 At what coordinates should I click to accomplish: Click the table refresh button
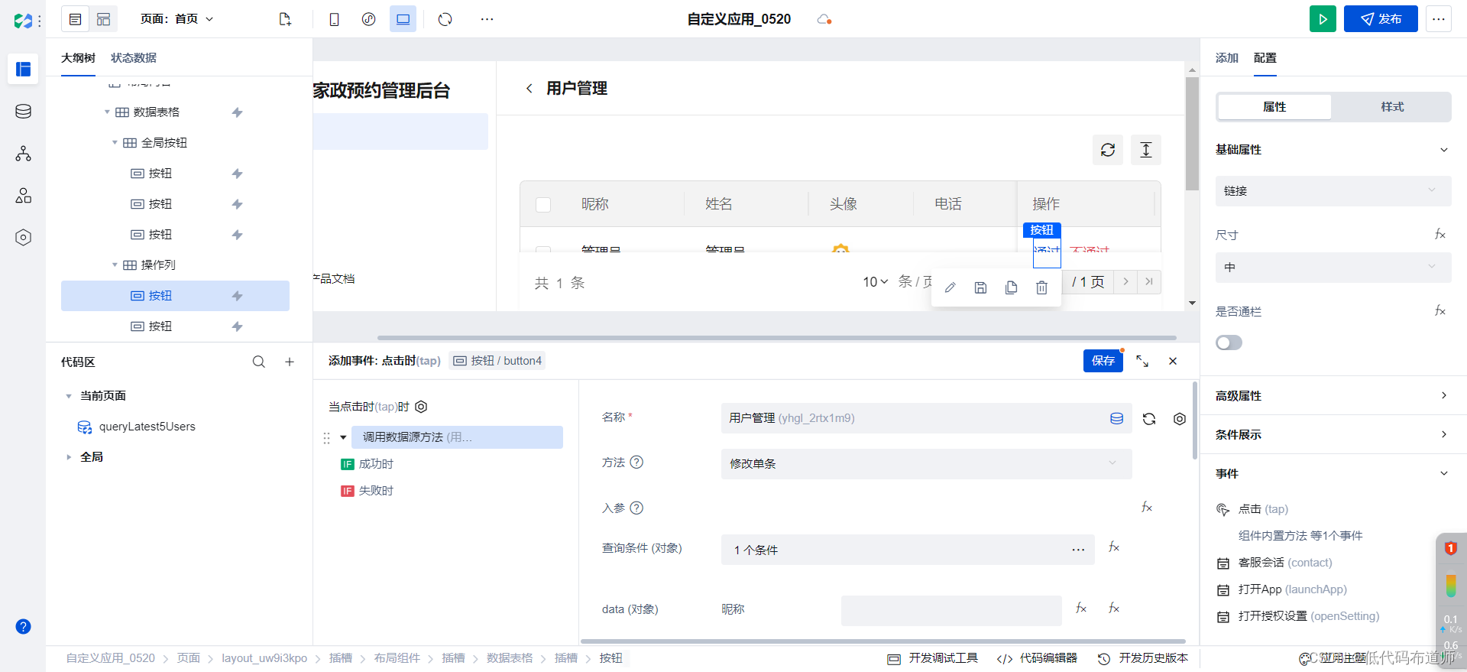1108,150
